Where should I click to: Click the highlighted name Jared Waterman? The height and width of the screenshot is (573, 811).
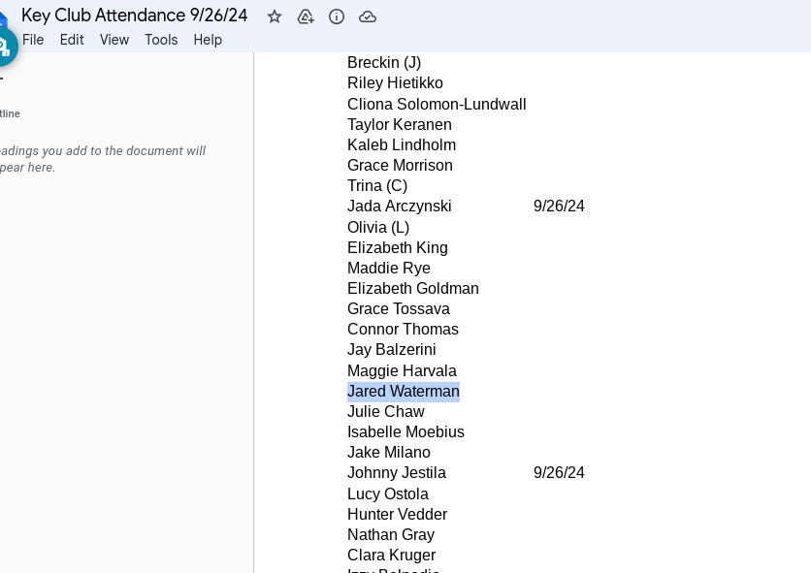point(404,392)
